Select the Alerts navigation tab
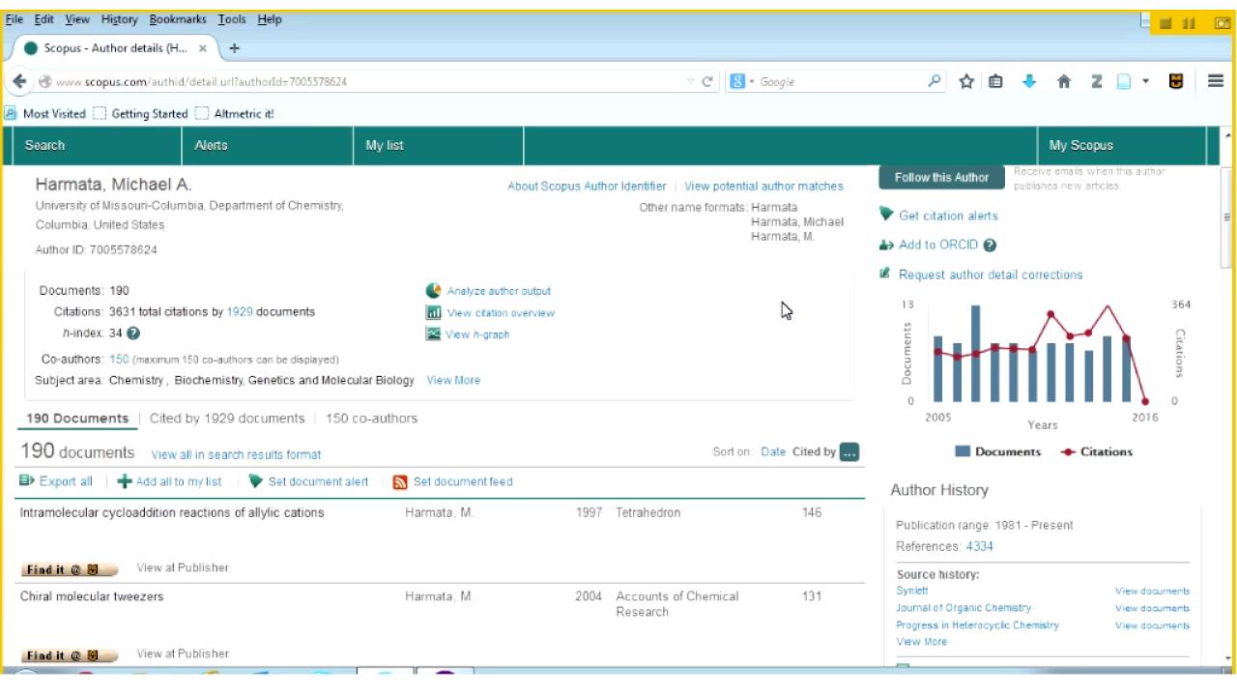Image resolution: width=1237 pixels, height=696 pixels. (x=268, y=145)
